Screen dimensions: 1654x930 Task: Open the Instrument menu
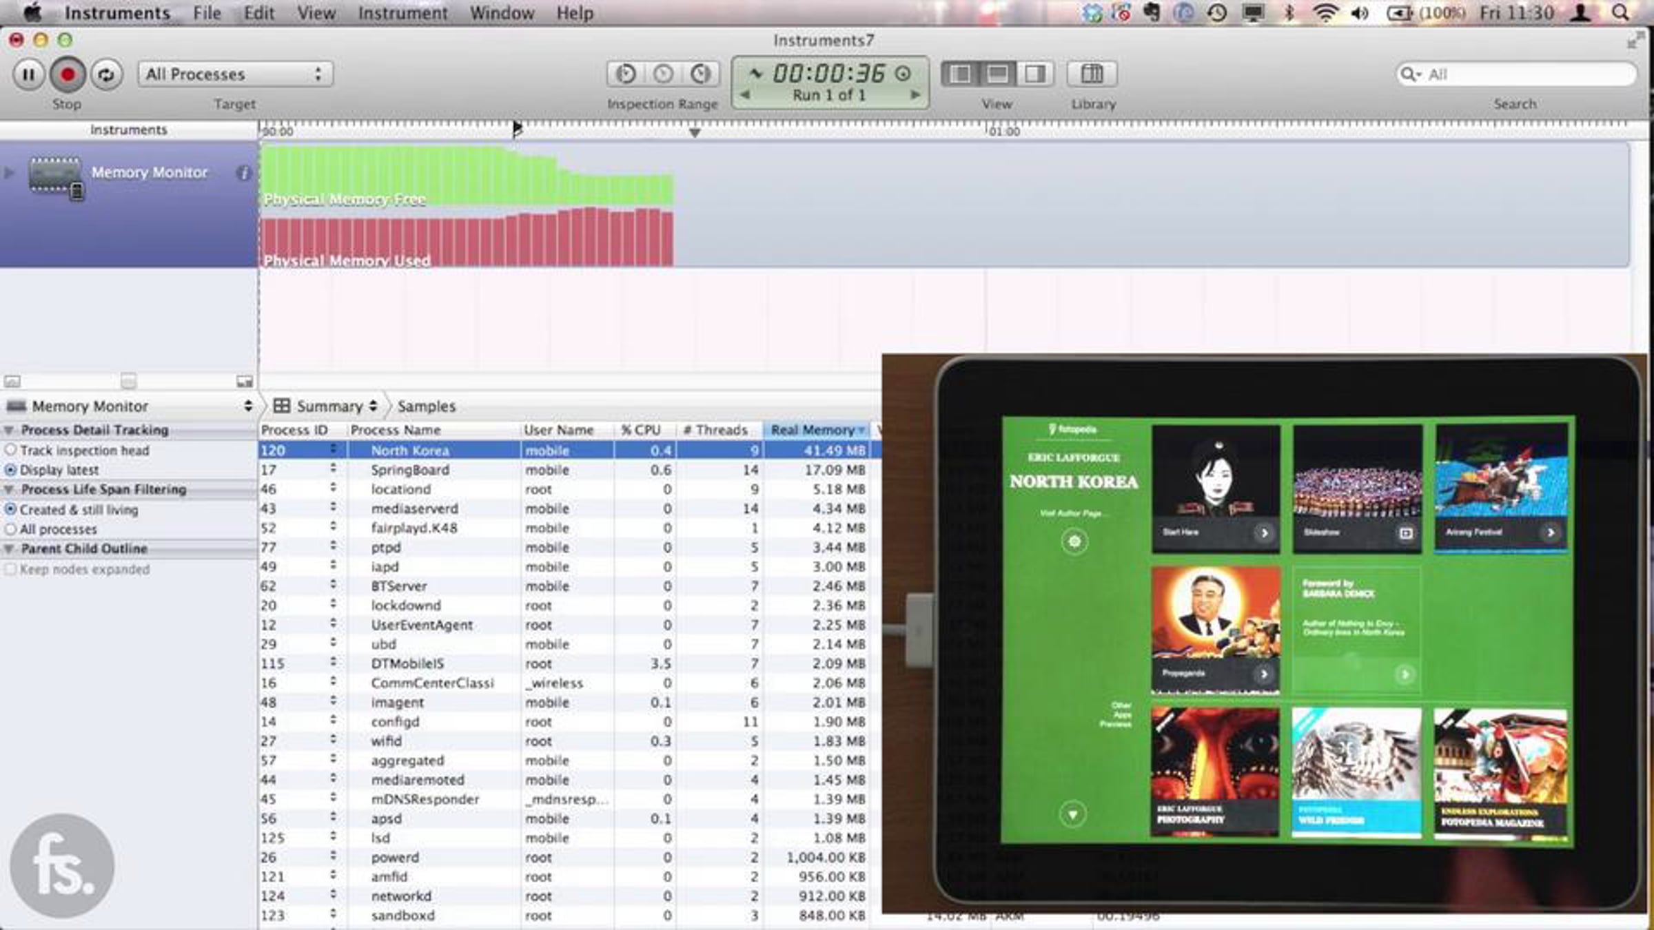coord(402,12)
